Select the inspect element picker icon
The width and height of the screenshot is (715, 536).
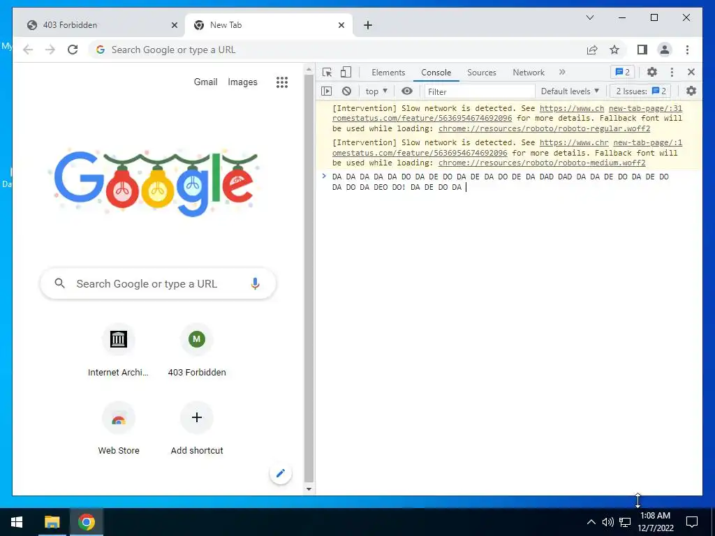[327, 72]
